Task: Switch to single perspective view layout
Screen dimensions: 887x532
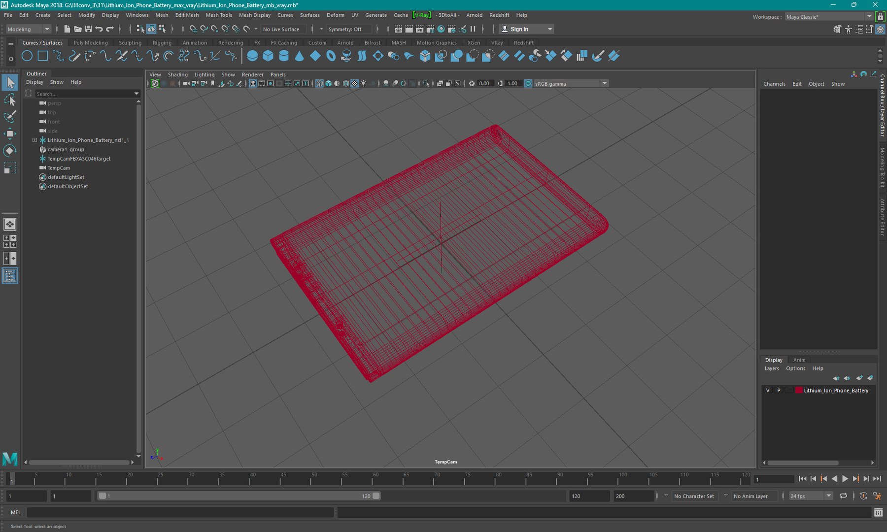Action: tap(10, 224)
